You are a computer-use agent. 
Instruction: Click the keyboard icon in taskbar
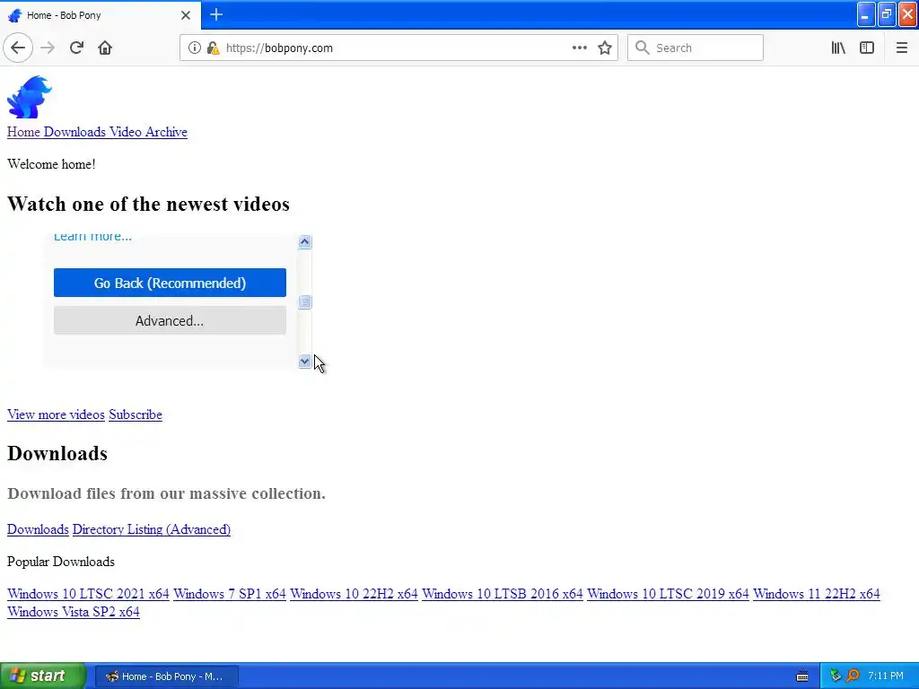[802, 676]
